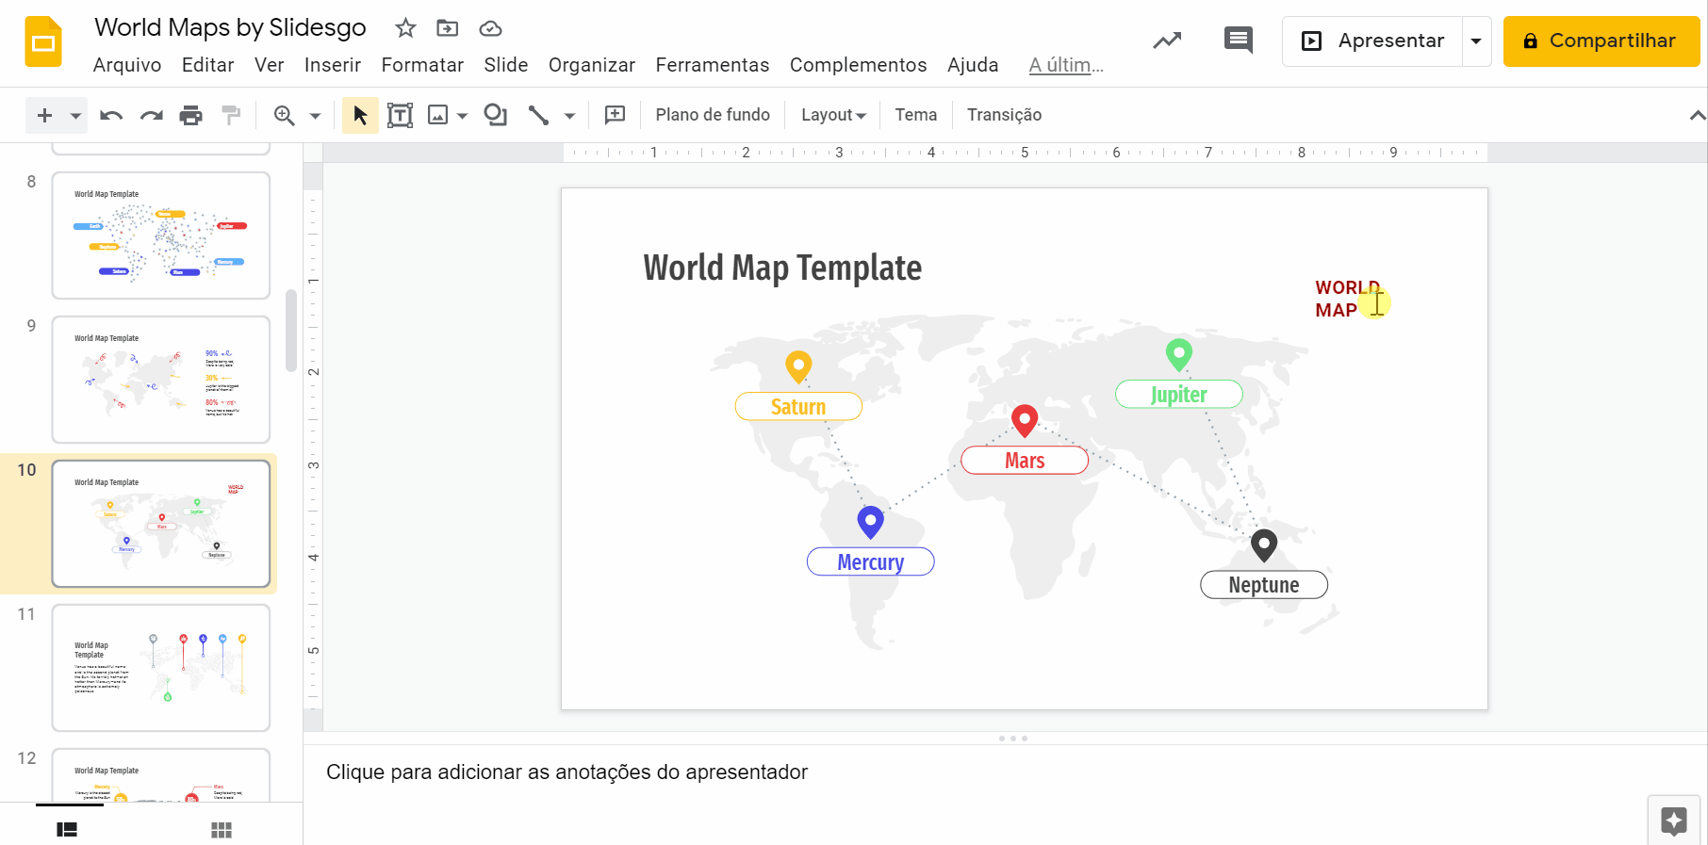Screen dimensions: 1708x845
Task: Select the text box tool
Action: 400,115
